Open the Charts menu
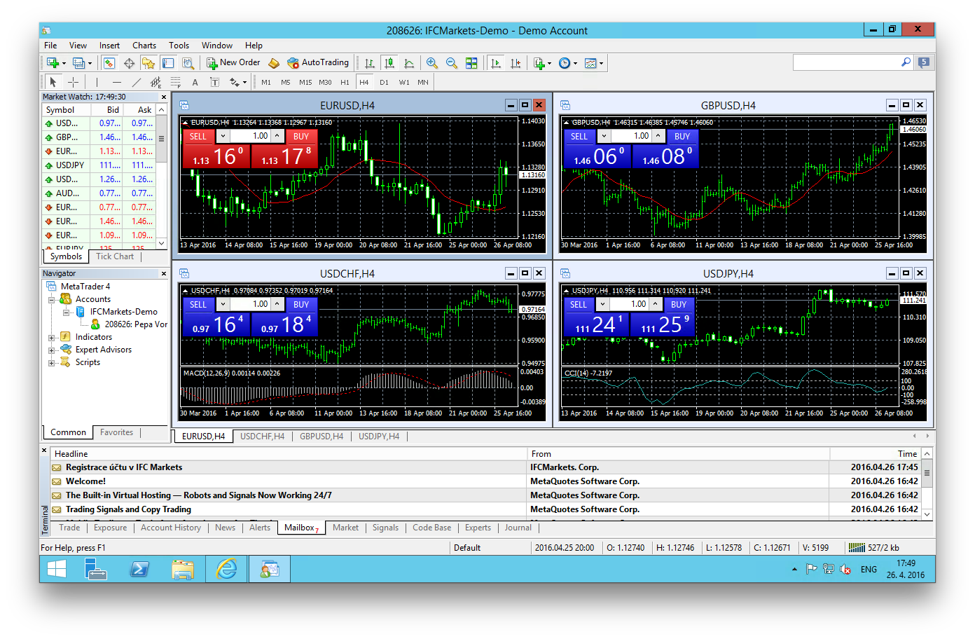Screen dimensions: 975x639 tap(144, 46)
